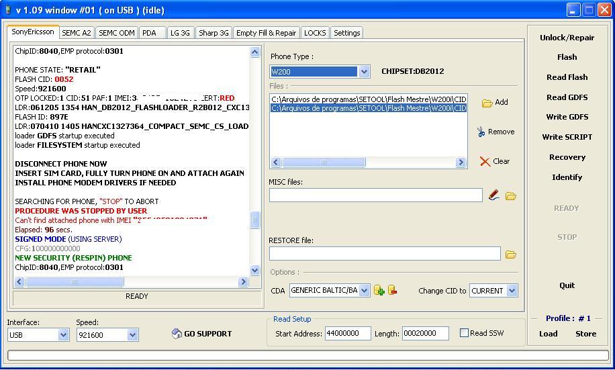
Task: Click the Start Address input field
Action: tap(348, 334)
